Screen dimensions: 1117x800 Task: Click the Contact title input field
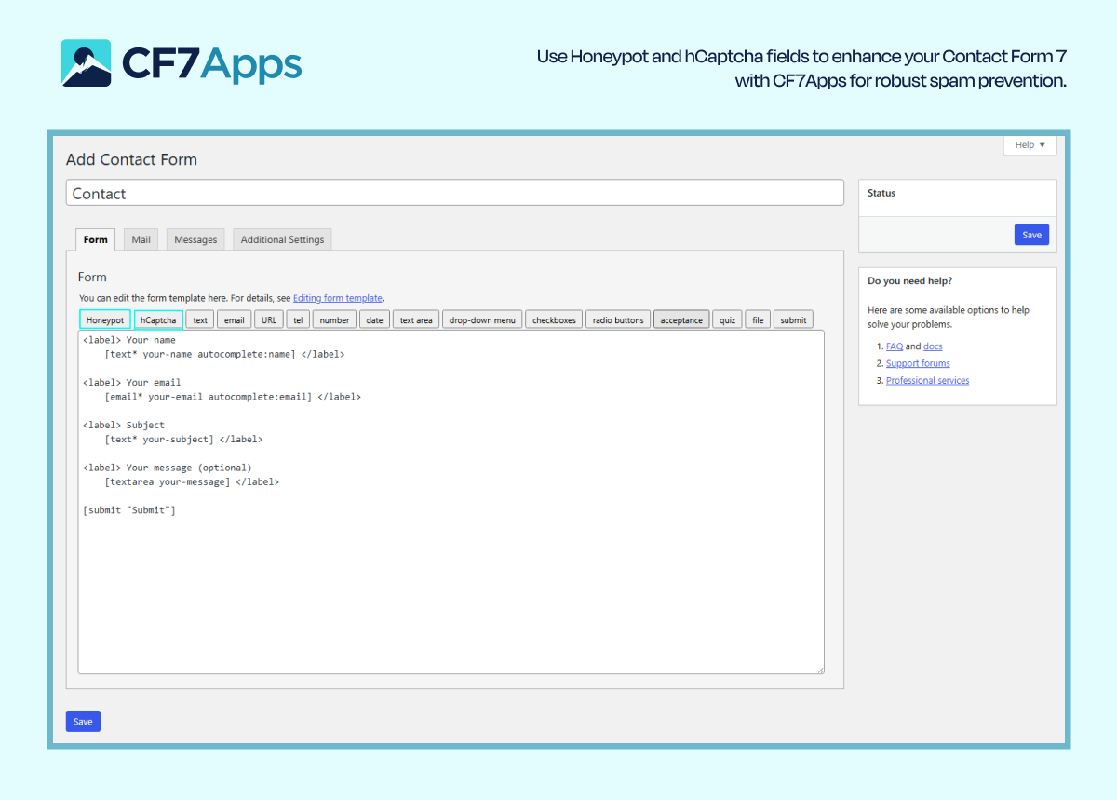pyautogui.click(x=454, y=194)
